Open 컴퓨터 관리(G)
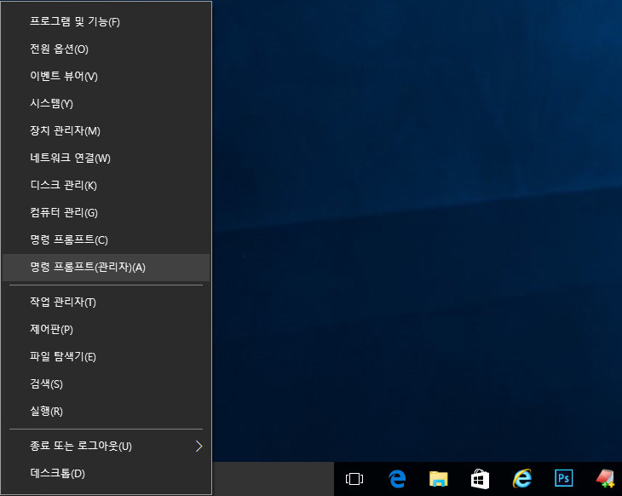Viewport: 622px width, 496px height. click(x=106, y=213)
